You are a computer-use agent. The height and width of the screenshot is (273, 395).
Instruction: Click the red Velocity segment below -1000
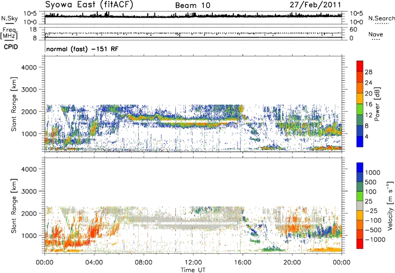point(360,244)
